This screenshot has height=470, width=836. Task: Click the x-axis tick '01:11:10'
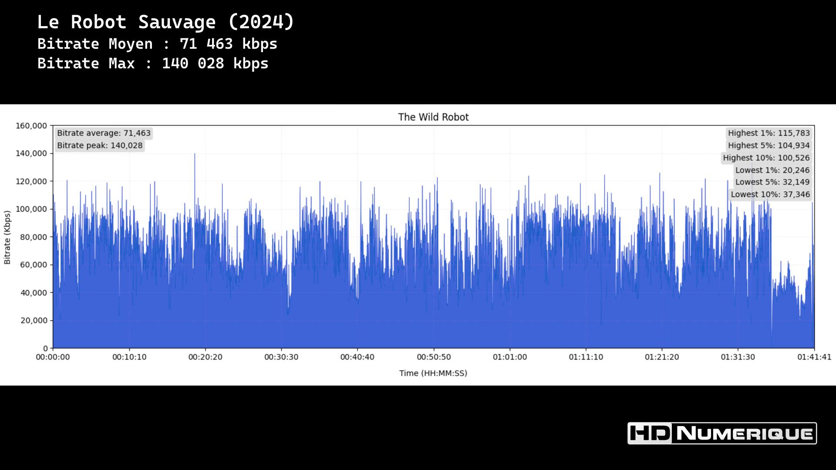click(586, 357)
